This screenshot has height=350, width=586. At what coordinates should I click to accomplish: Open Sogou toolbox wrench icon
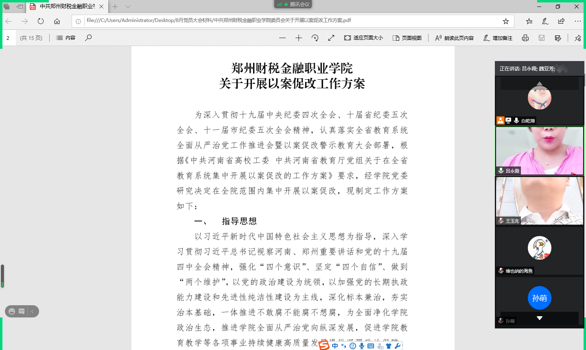click(x=398, y=346)
